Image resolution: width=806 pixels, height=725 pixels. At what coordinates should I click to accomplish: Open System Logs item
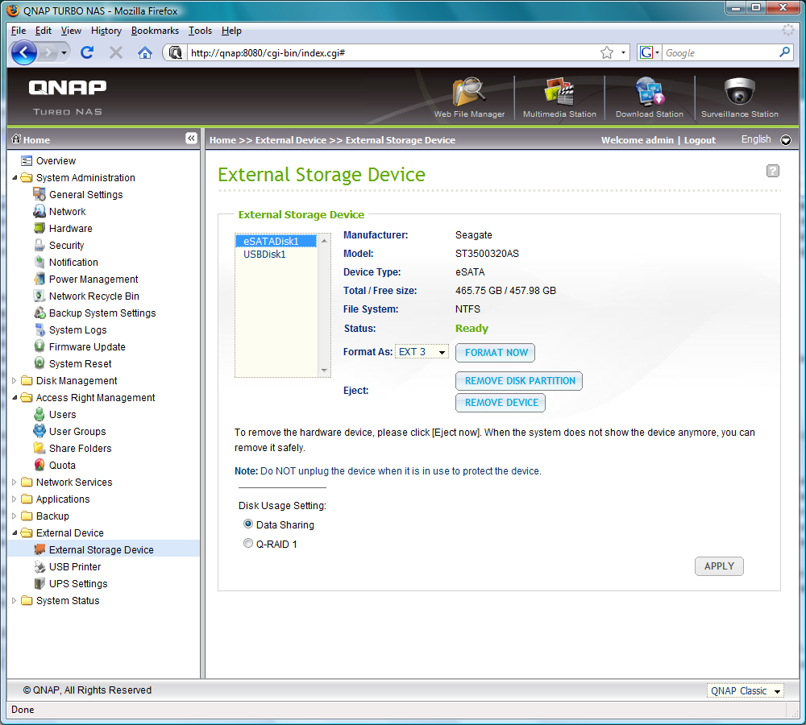click(77, 330)
